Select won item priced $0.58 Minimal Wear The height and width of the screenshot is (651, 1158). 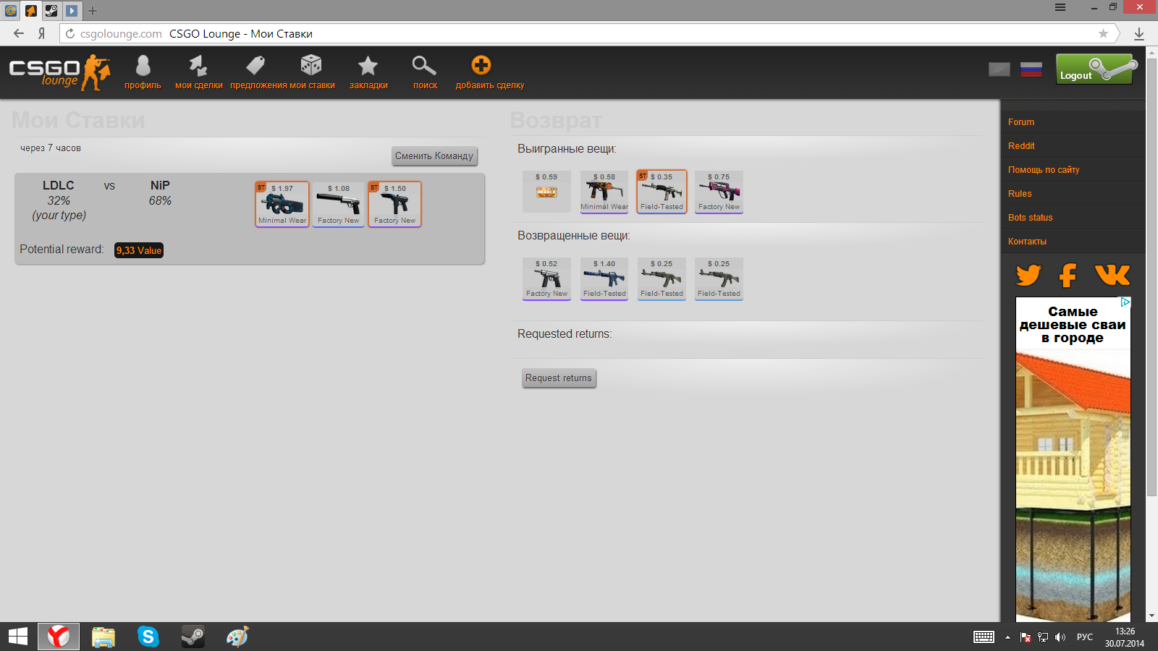pos(604,192)
